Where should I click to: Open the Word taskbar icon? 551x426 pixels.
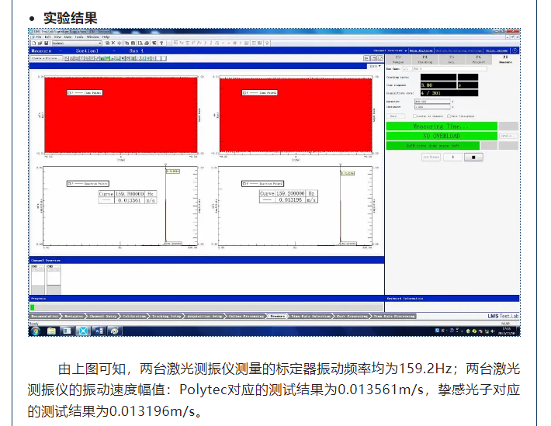point(99,331)
